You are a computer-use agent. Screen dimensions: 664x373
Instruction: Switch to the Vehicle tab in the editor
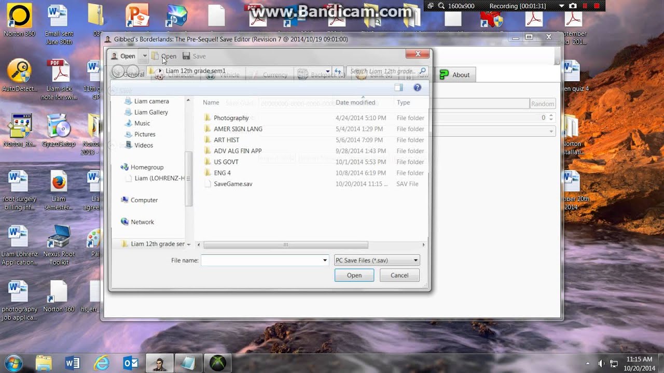223,75
